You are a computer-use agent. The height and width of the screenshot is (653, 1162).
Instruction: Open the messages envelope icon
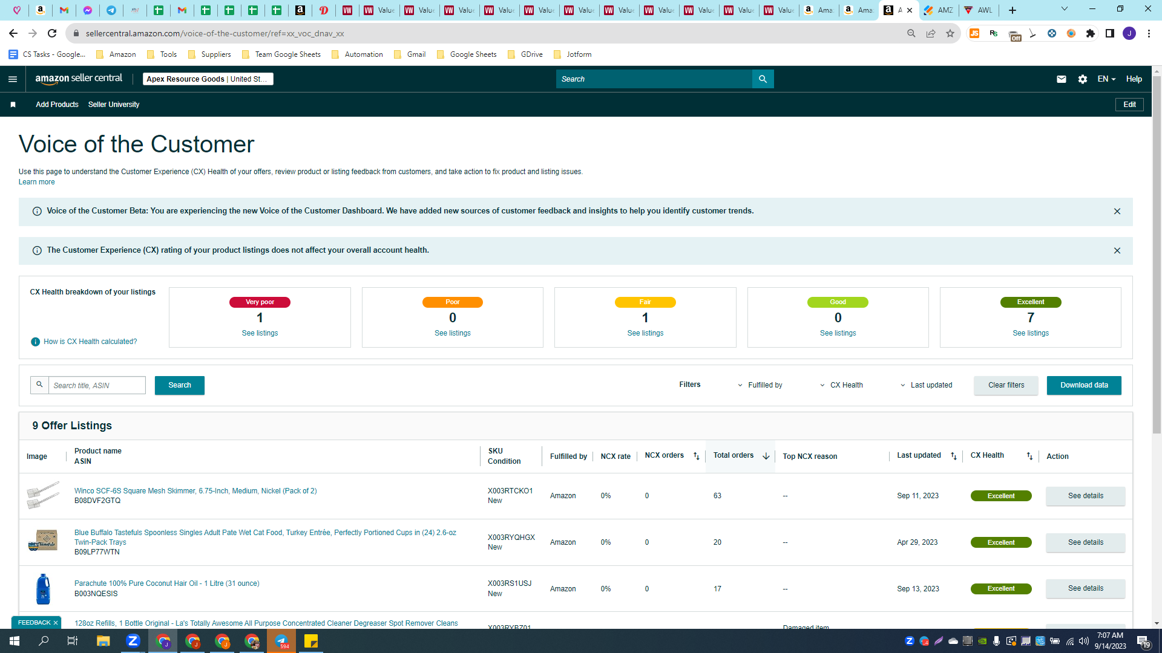pos(1062,79)
